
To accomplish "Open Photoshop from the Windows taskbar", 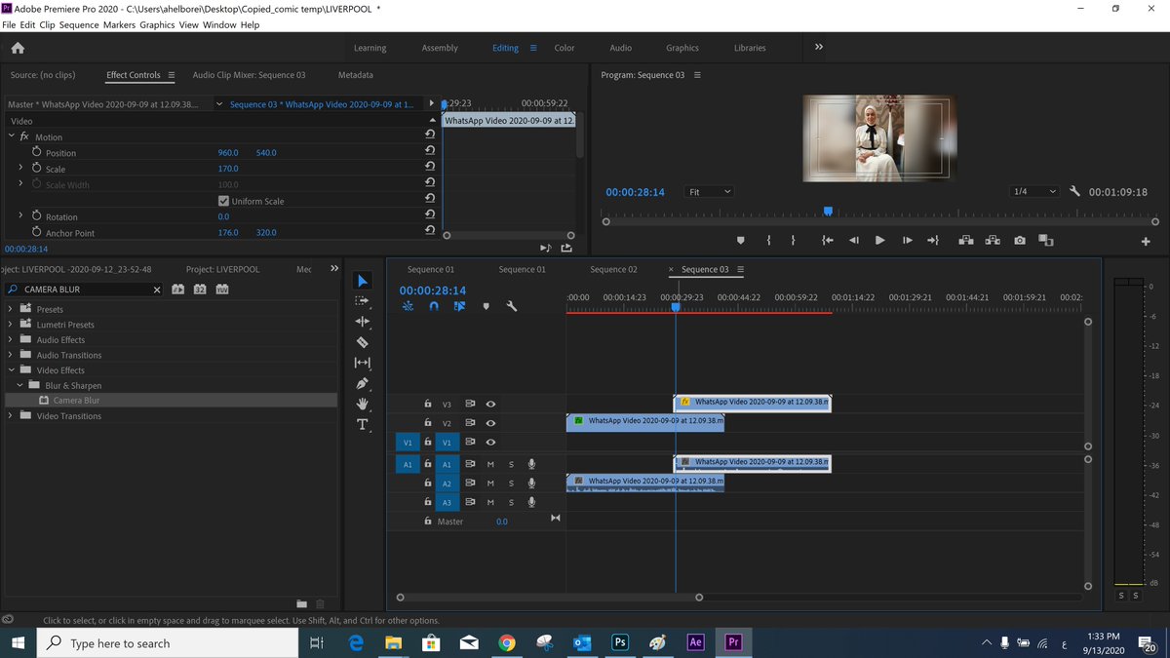I will 619,642.
